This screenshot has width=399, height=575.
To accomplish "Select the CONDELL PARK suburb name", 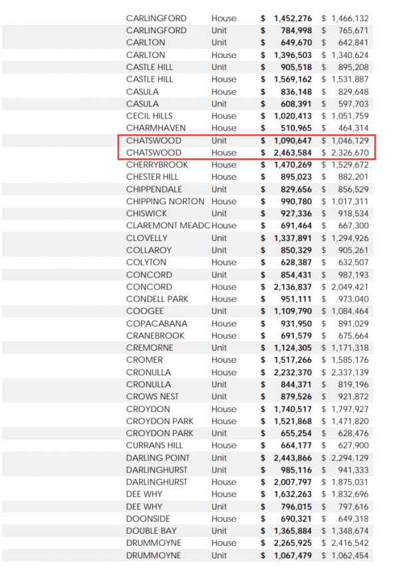I will tap(157, 299).
